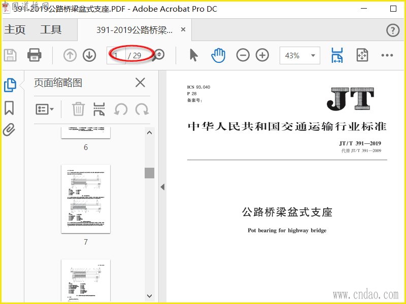Maximize the Acrobat window
Screen dimensions: 406x304
393,9
